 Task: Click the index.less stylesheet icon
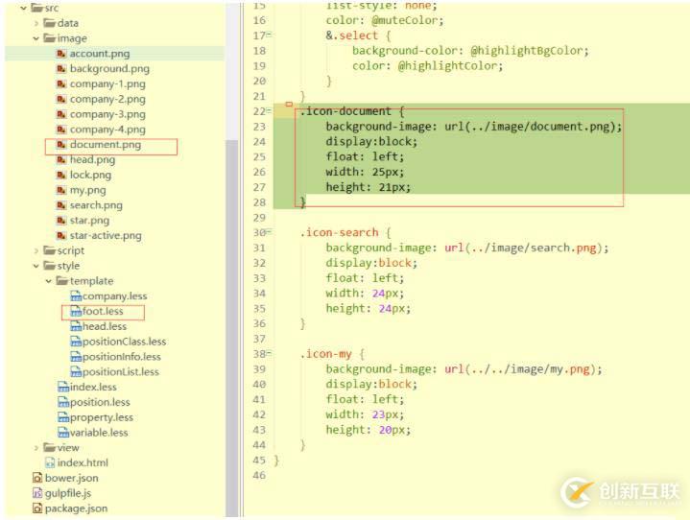click(x=63, y=388)
